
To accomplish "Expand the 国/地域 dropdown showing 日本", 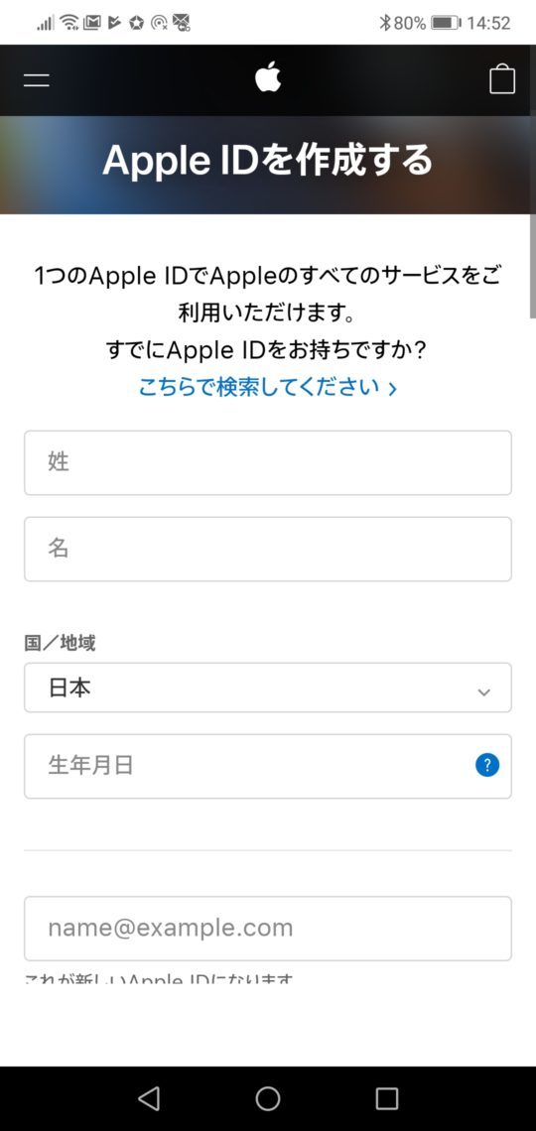I will tap(268, 688).
